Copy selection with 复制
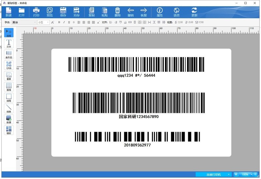 (x=92, y=12)
